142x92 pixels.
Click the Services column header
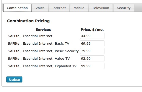(43, 30)
